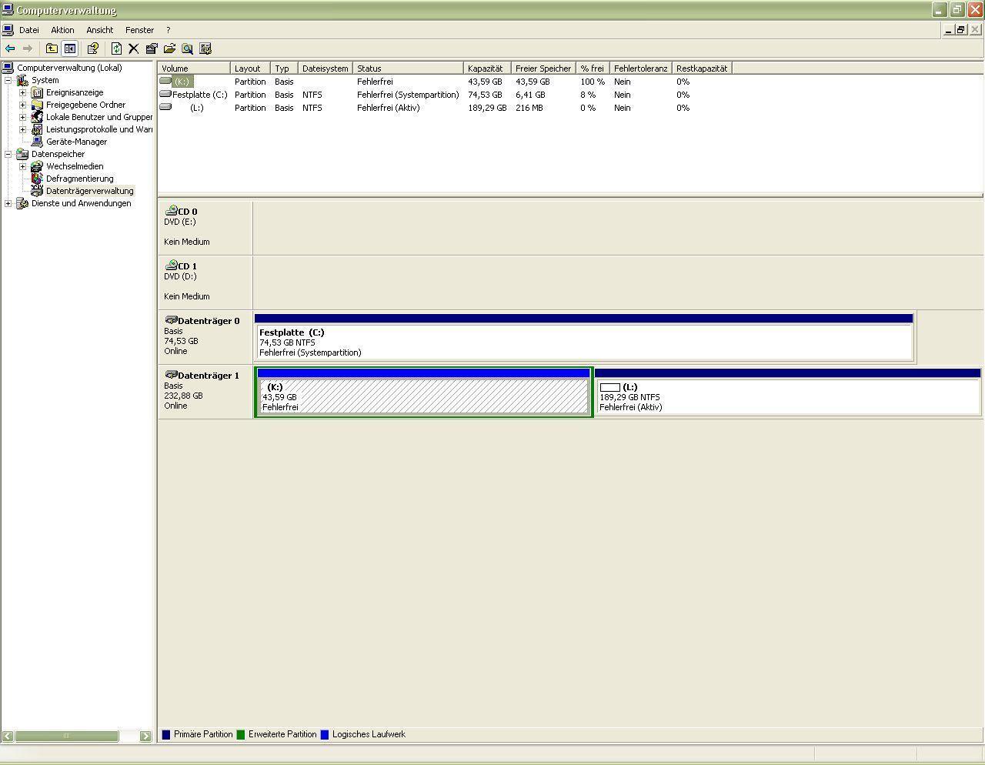This screenshot has height=765, width=985.
Task: Select Defragmentierung in tree
Action: pos(79,179)
